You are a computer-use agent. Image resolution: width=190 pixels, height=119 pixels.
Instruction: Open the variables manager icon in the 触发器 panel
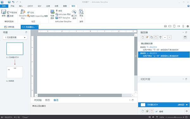click(x=185, y=37)
